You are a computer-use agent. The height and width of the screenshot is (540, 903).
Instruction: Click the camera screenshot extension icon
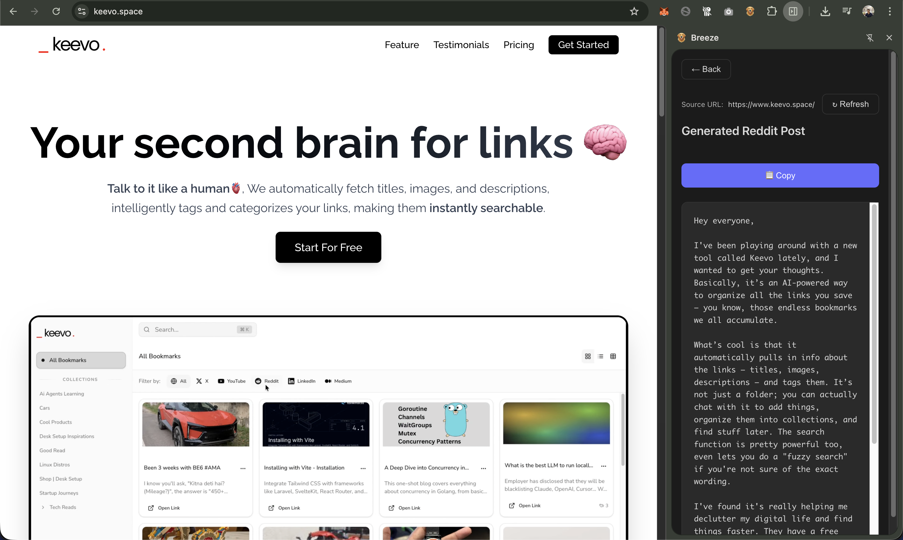pos(728,11)
